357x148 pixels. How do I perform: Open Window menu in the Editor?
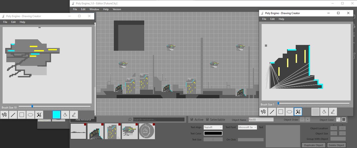click(x=94, y=9)
